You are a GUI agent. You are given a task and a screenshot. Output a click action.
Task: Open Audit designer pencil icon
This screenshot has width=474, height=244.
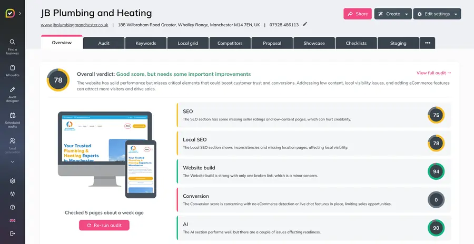point(13,90)
